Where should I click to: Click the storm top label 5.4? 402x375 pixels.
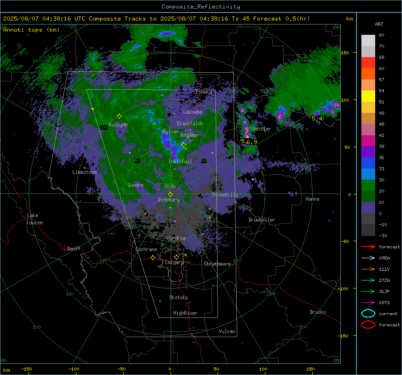coord(317,119)
